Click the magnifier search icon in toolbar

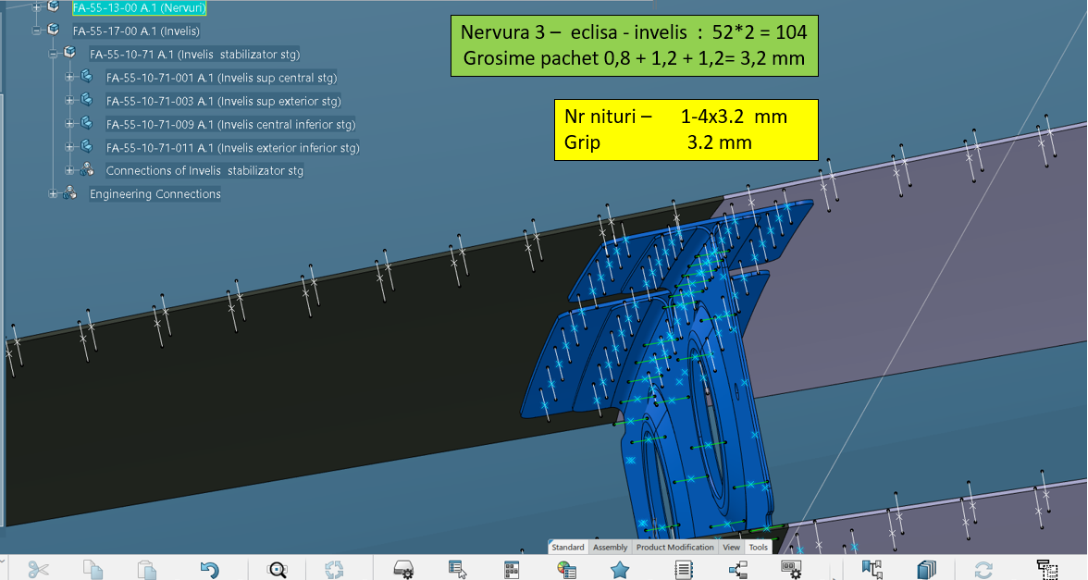point(277,570)
